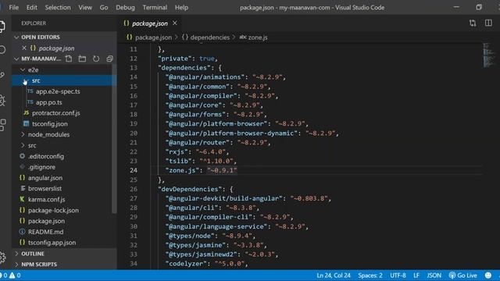Open the File menu
The image size is (500, 281).
pos(14,7)
